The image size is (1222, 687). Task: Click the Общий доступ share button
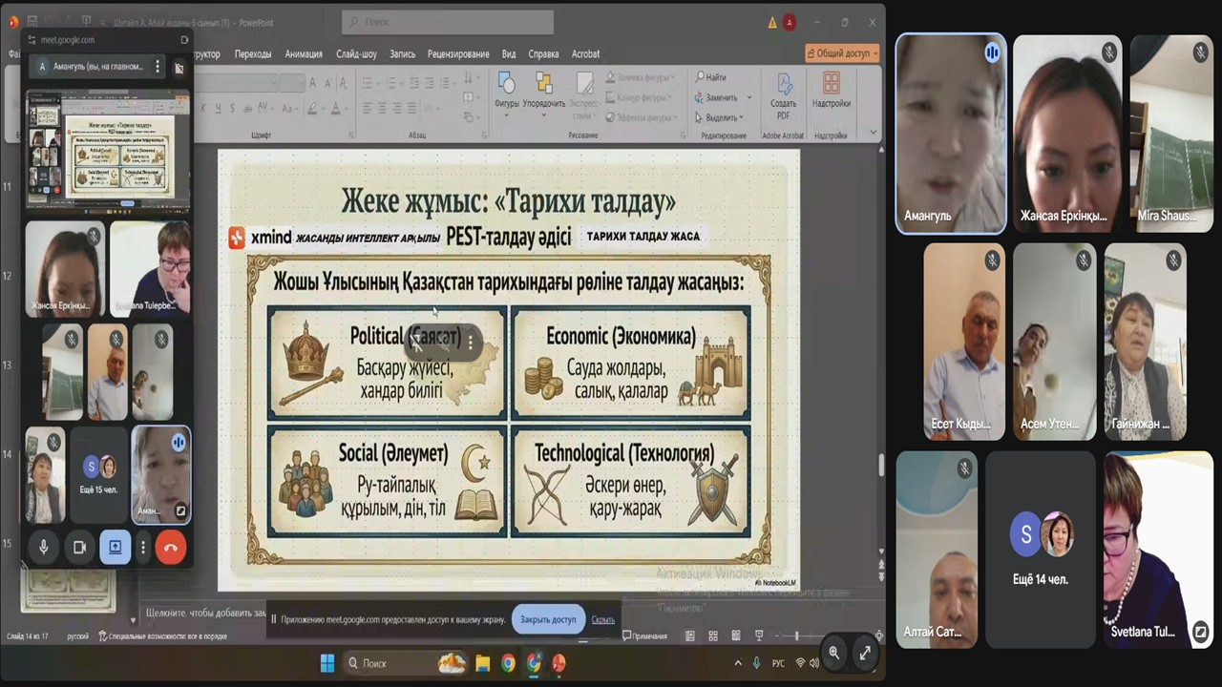tap(841, 53)
